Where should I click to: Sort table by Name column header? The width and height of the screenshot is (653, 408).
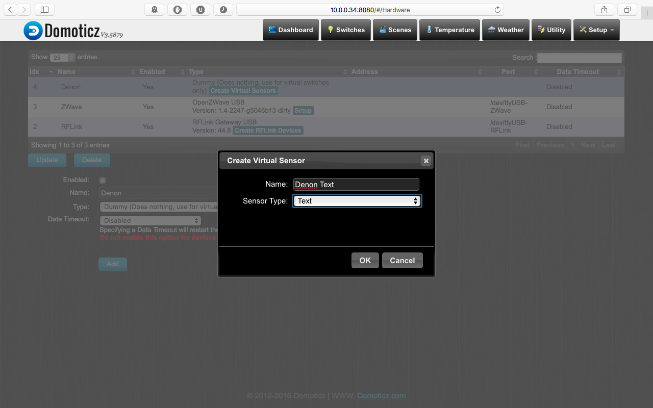[95, 72]
